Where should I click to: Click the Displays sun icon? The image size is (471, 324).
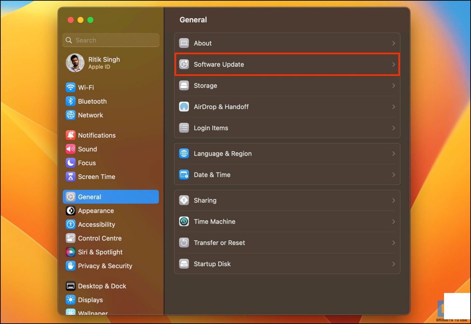point(71,300)
